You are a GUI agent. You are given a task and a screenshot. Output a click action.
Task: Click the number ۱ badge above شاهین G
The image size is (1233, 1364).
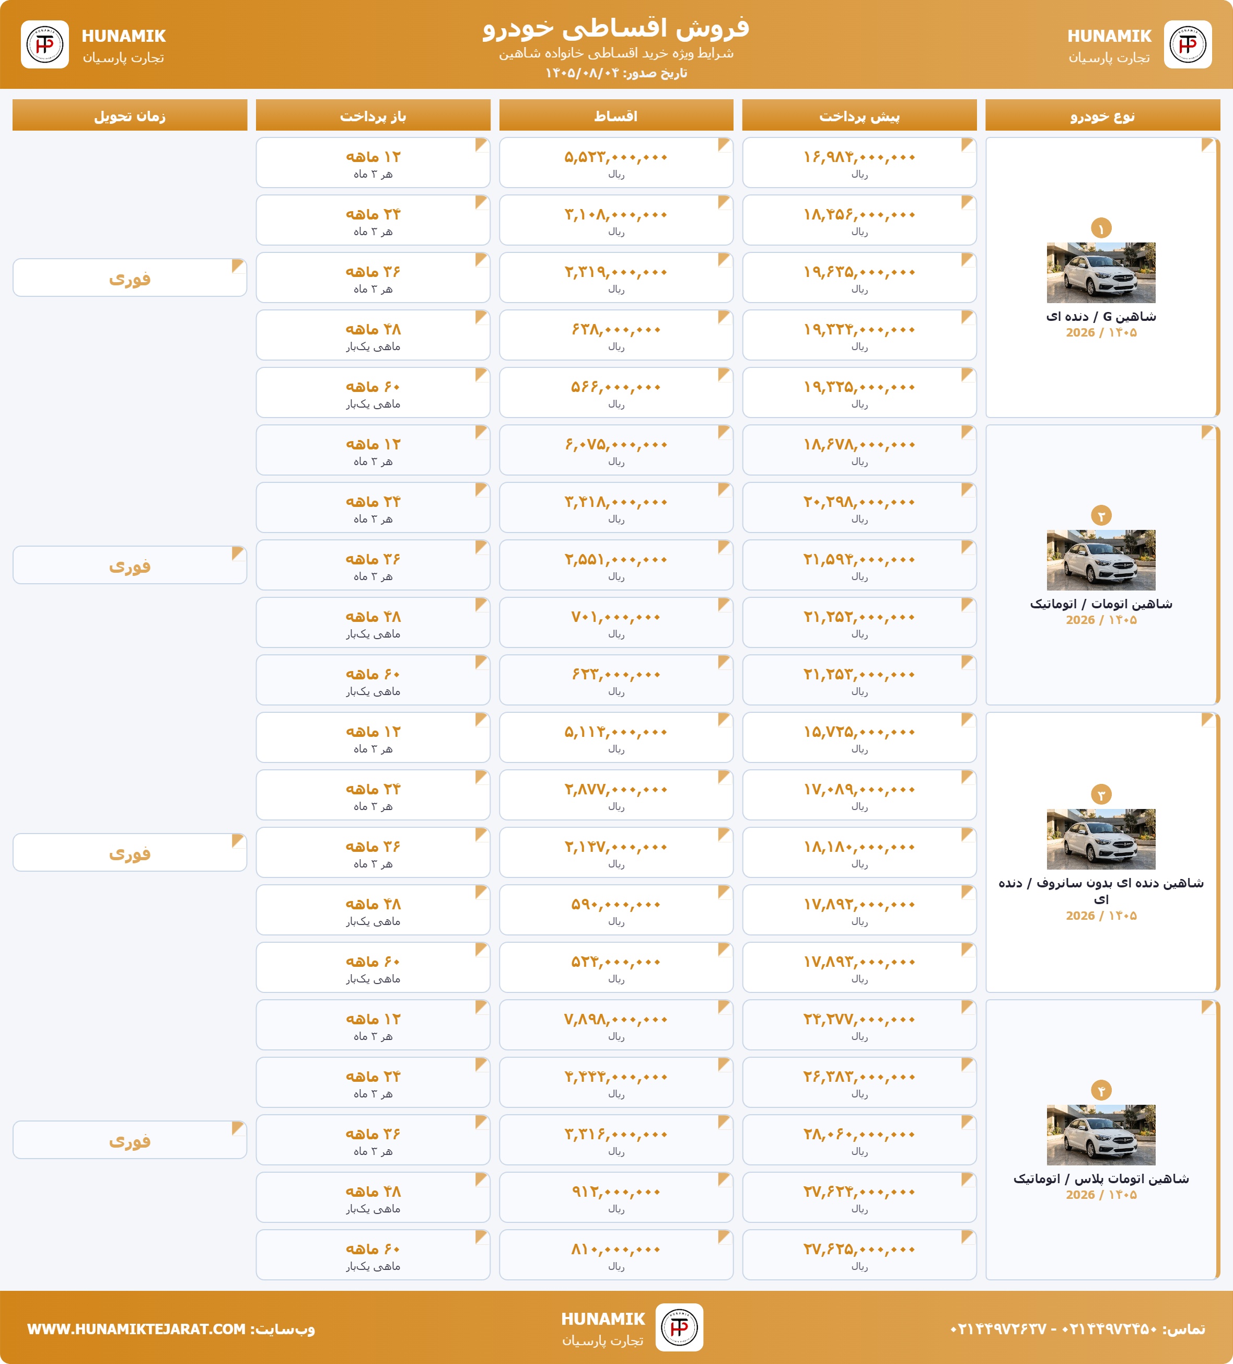coord(1101,228)
